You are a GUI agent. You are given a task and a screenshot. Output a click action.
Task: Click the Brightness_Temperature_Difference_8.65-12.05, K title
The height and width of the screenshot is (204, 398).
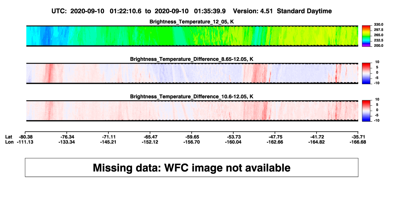[x=192, y=59]
